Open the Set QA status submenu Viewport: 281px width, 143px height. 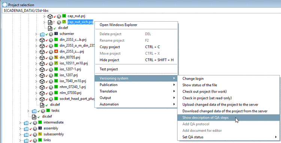point(229,137)
